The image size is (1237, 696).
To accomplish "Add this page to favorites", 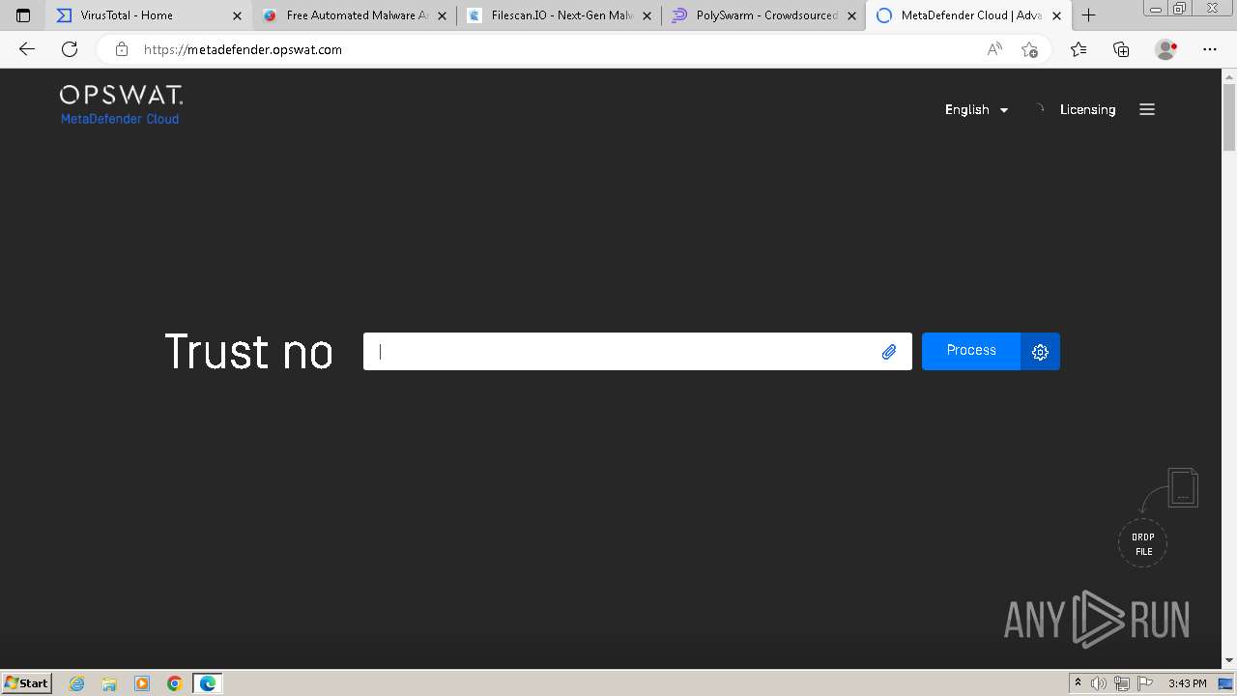I will pyautogui.click(x=1030, y=49).
